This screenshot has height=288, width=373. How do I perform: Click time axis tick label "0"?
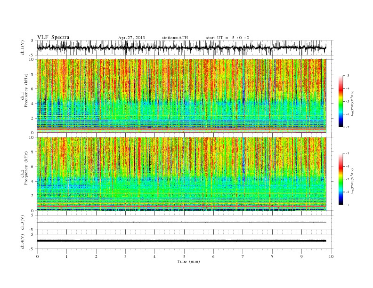click(x=37, y=256)
